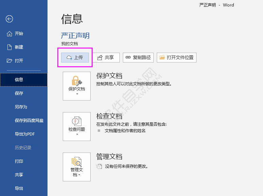The width and height of the screenshot is (263, 196).
Task: Expand the 检查问题 dropdown arrow
Action: tap(77, 135)
